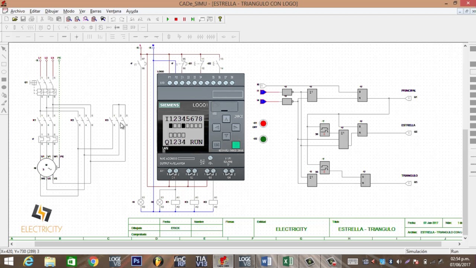This screenshot has width=476, height=268.
Task: Click LOGO ESC key
Action: point(216,145)
